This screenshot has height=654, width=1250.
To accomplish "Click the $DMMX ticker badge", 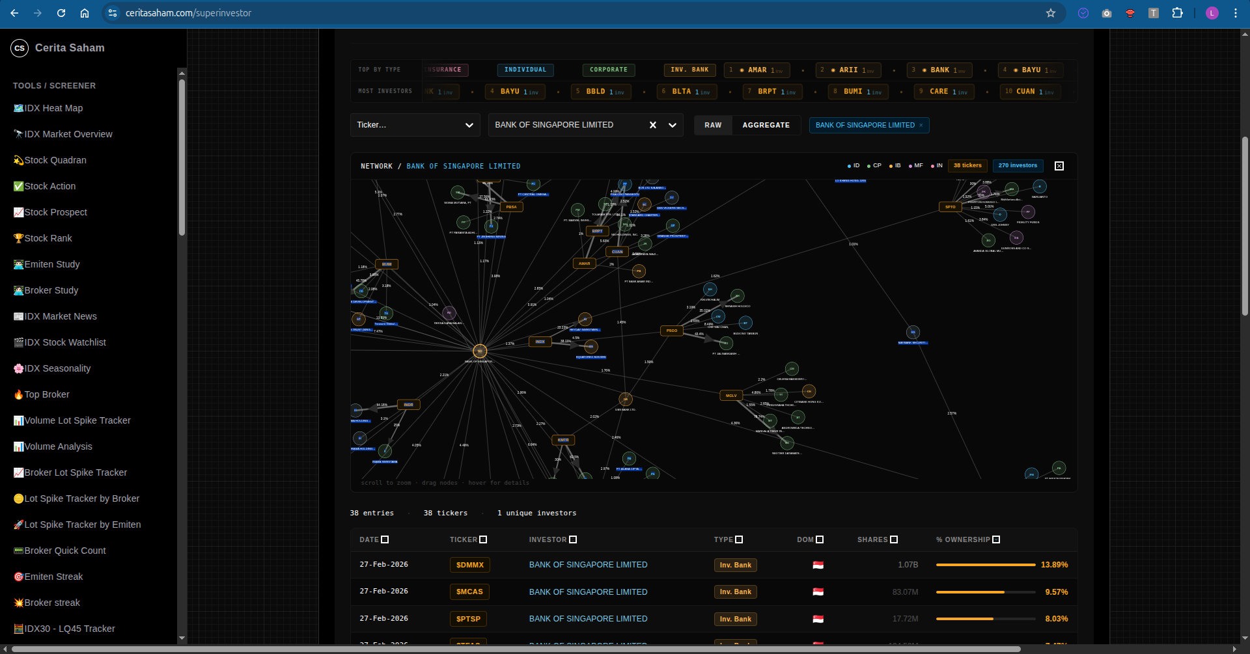I will click(x=469, y=565).
